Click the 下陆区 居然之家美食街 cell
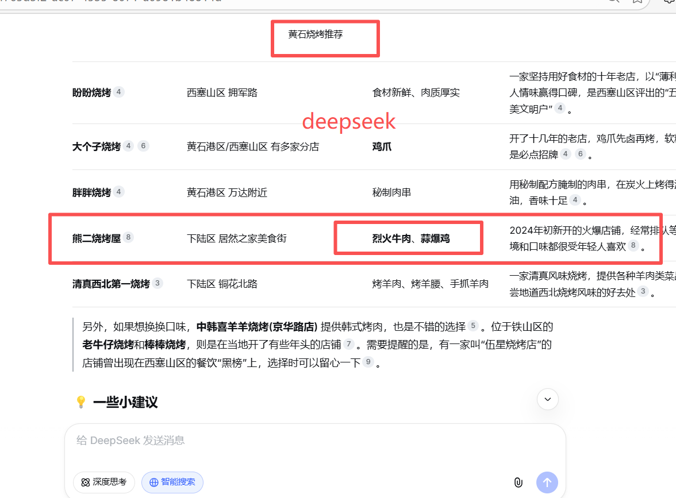 click(237, 238)
